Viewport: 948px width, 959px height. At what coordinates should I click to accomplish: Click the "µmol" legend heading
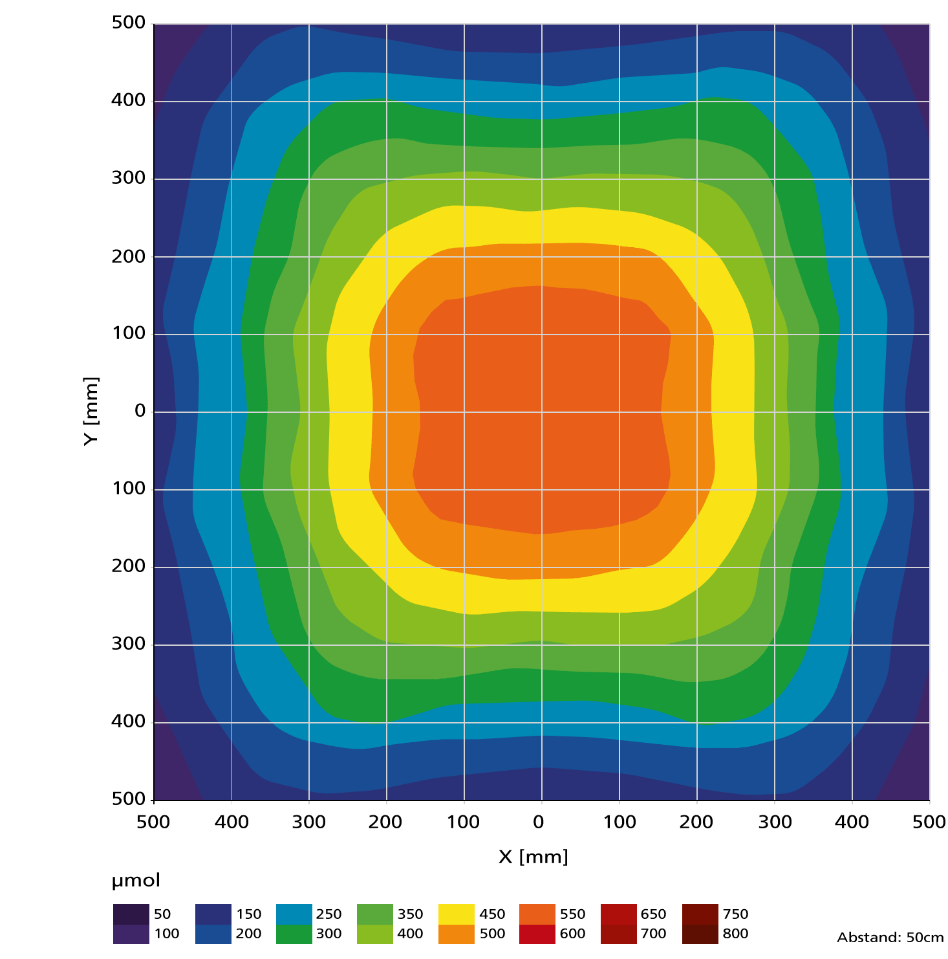[136, 881]
